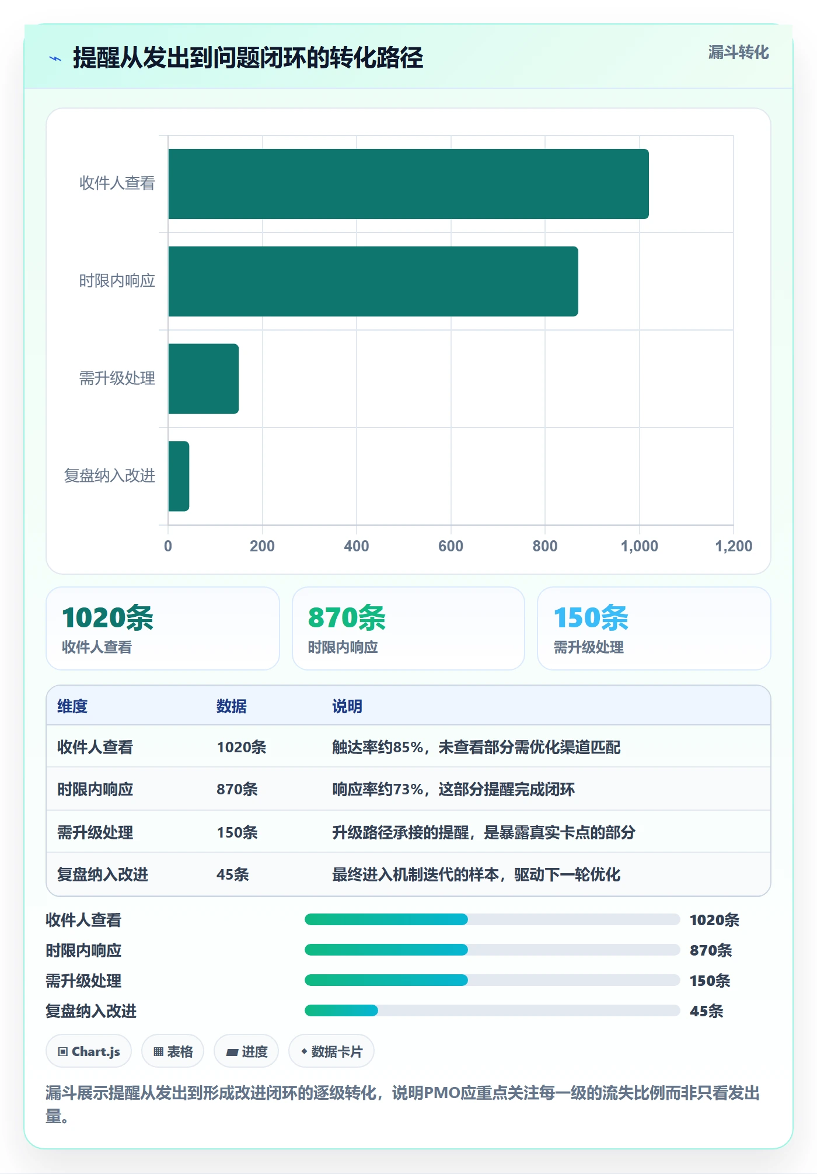Click the 维度 column header
The height and width of the screenshot is (1174, 817).
click(72, 706)
